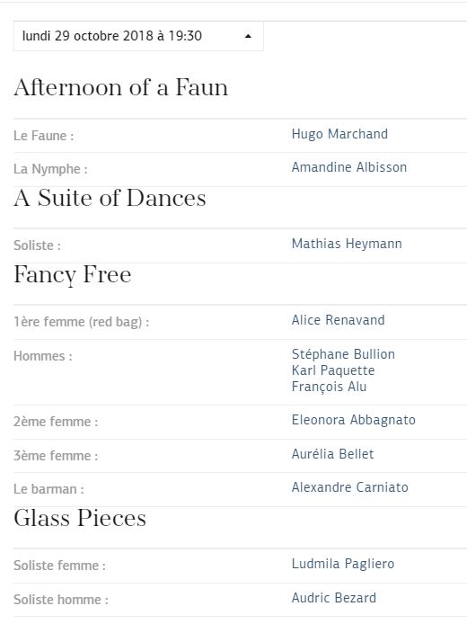Click the Stéphane Bullion link
The height and width of the screenshot is (624, 467).
click(343, 354)
